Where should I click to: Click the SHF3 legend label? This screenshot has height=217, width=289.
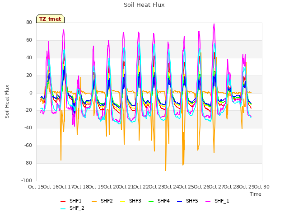pyautogui.click(x=135, y=201)
